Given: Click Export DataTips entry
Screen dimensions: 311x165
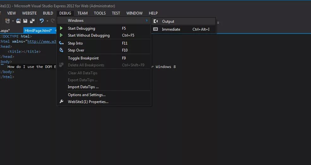Looking at the screenshot, I should pyautogui.click(x=104, y=80).
